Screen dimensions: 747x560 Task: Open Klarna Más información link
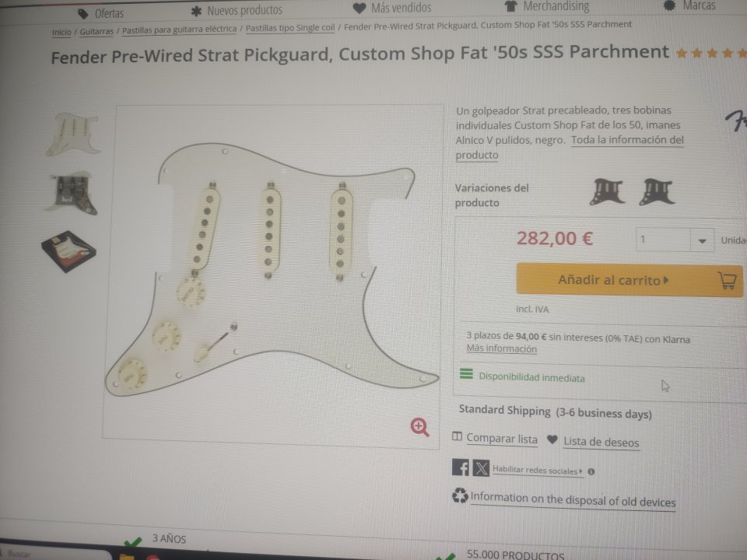pos(502,348)
